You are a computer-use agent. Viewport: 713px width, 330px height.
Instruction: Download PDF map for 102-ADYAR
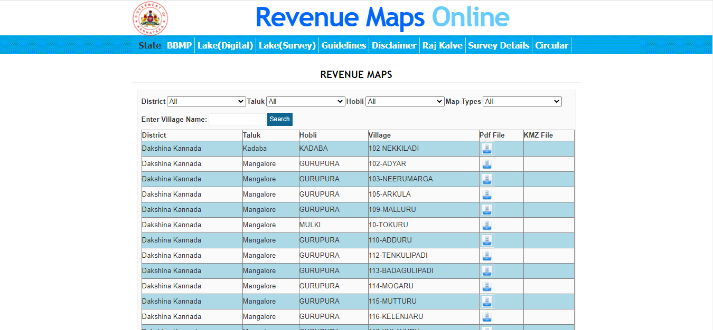487,164
